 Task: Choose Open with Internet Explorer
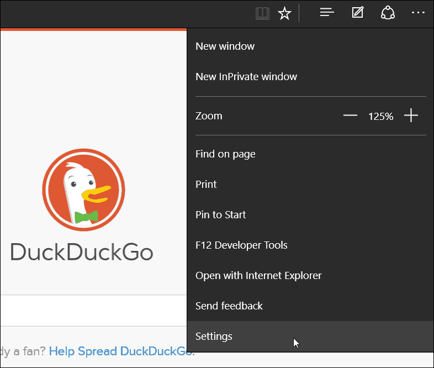coord(310,276)
